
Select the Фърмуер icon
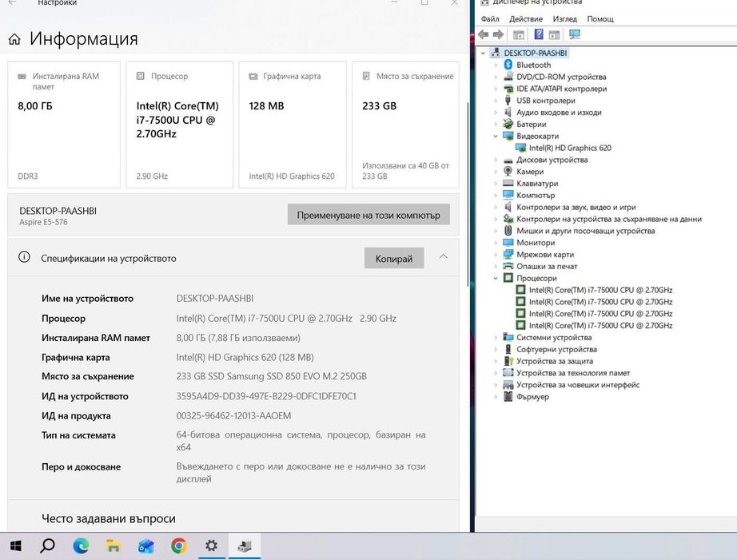[508, 396]
